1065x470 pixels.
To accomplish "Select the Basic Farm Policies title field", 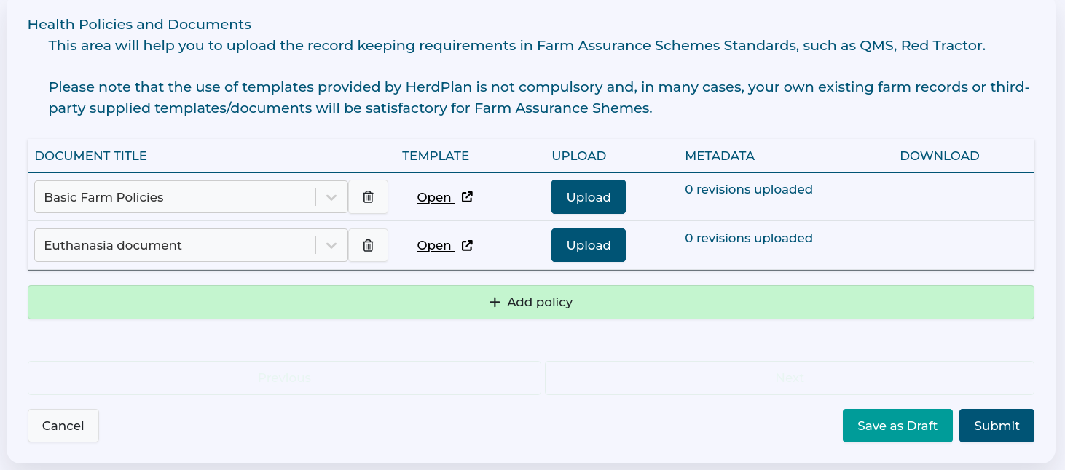I will point(175,197).
